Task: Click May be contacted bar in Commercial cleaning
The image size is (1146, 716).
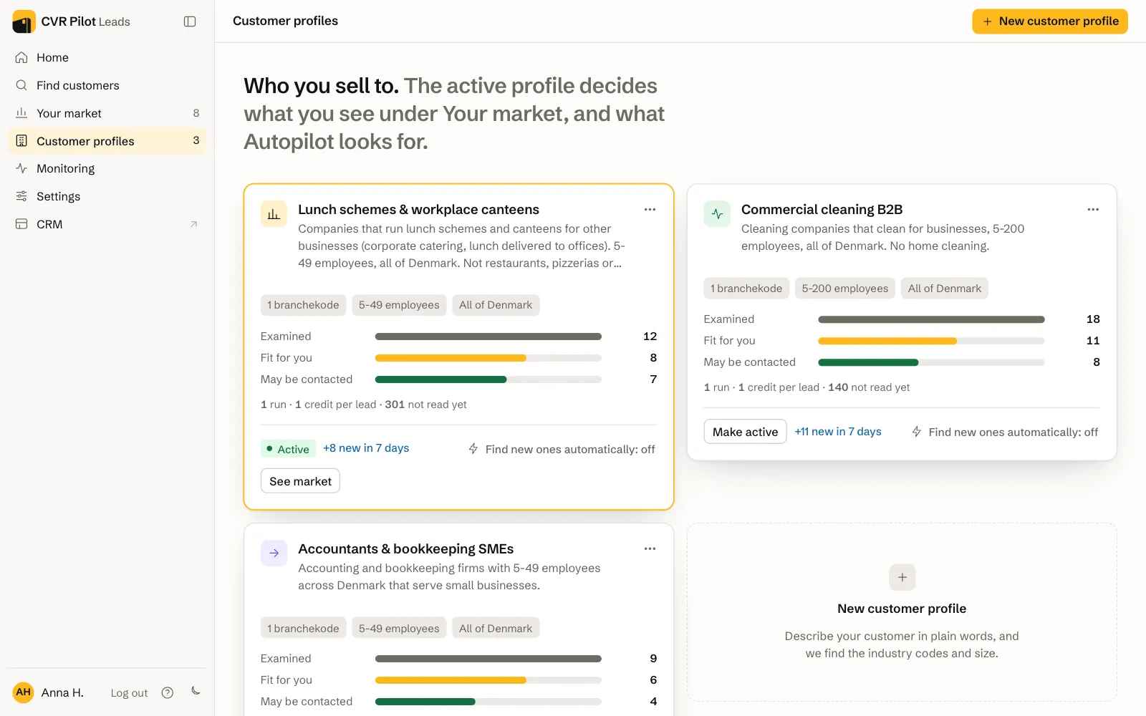Action: point(931,362)
